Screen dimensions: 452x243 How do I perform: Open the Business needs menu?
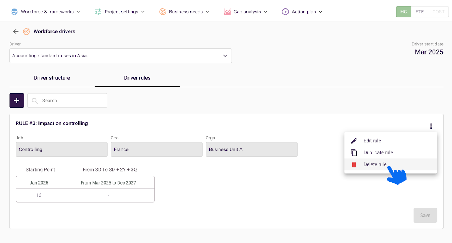pos(184,12)
